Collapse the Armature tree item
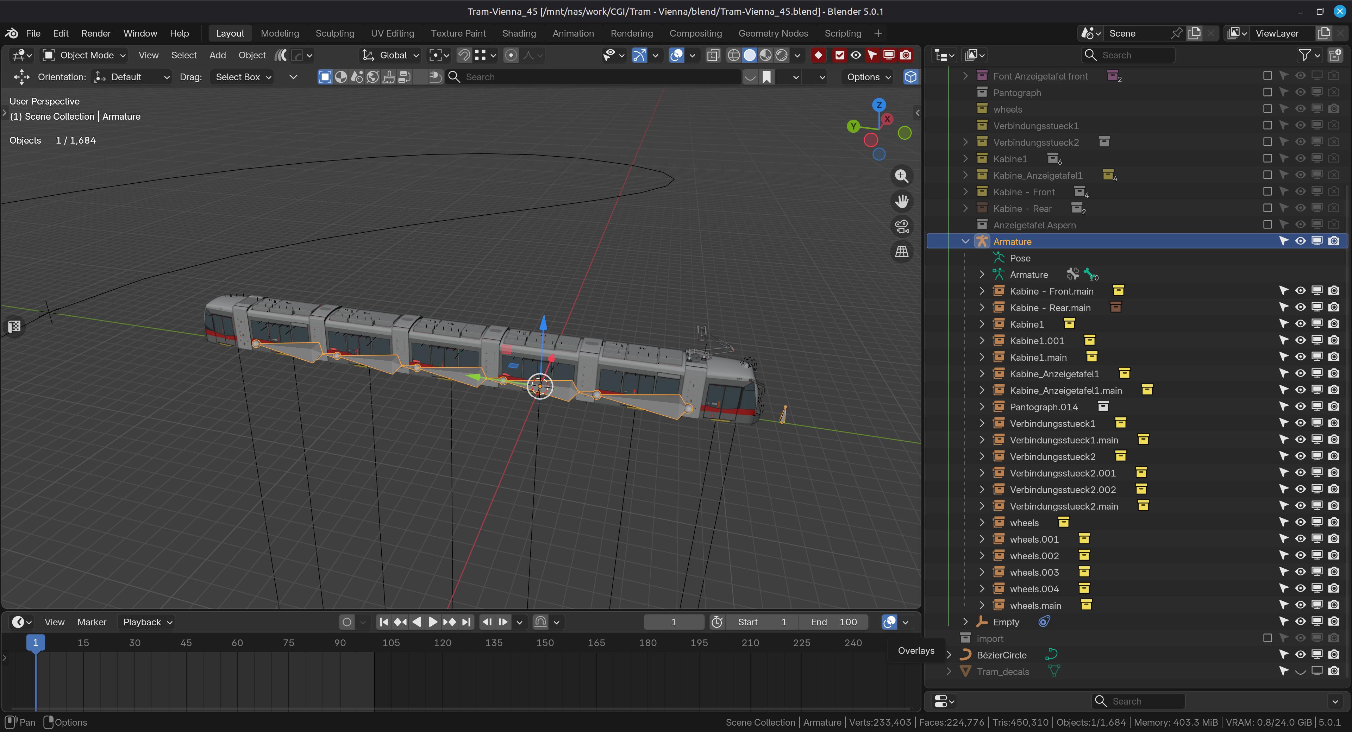1352x732 pixels. [x=965, y=241]
